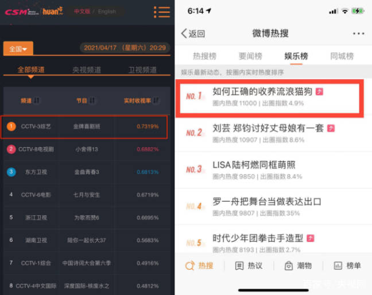Switch to 要闻榜 tab

coord(250,56)
